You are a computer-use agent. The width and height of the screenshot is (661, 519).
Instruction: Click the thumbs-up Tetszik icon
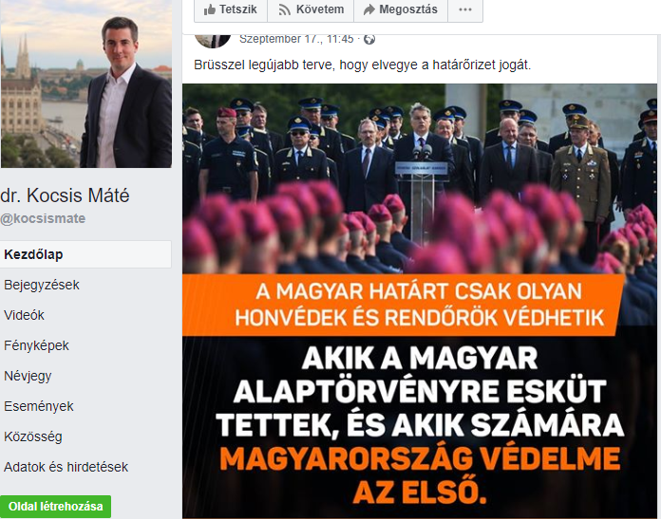210,9
